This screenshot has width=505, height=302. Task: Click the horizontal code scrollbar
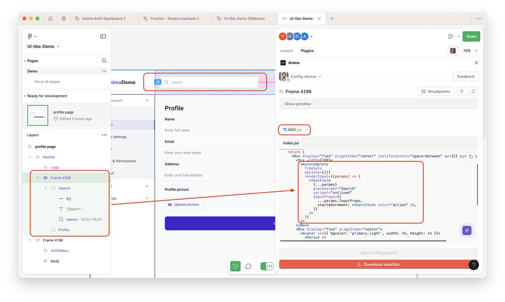pos(363,241)
